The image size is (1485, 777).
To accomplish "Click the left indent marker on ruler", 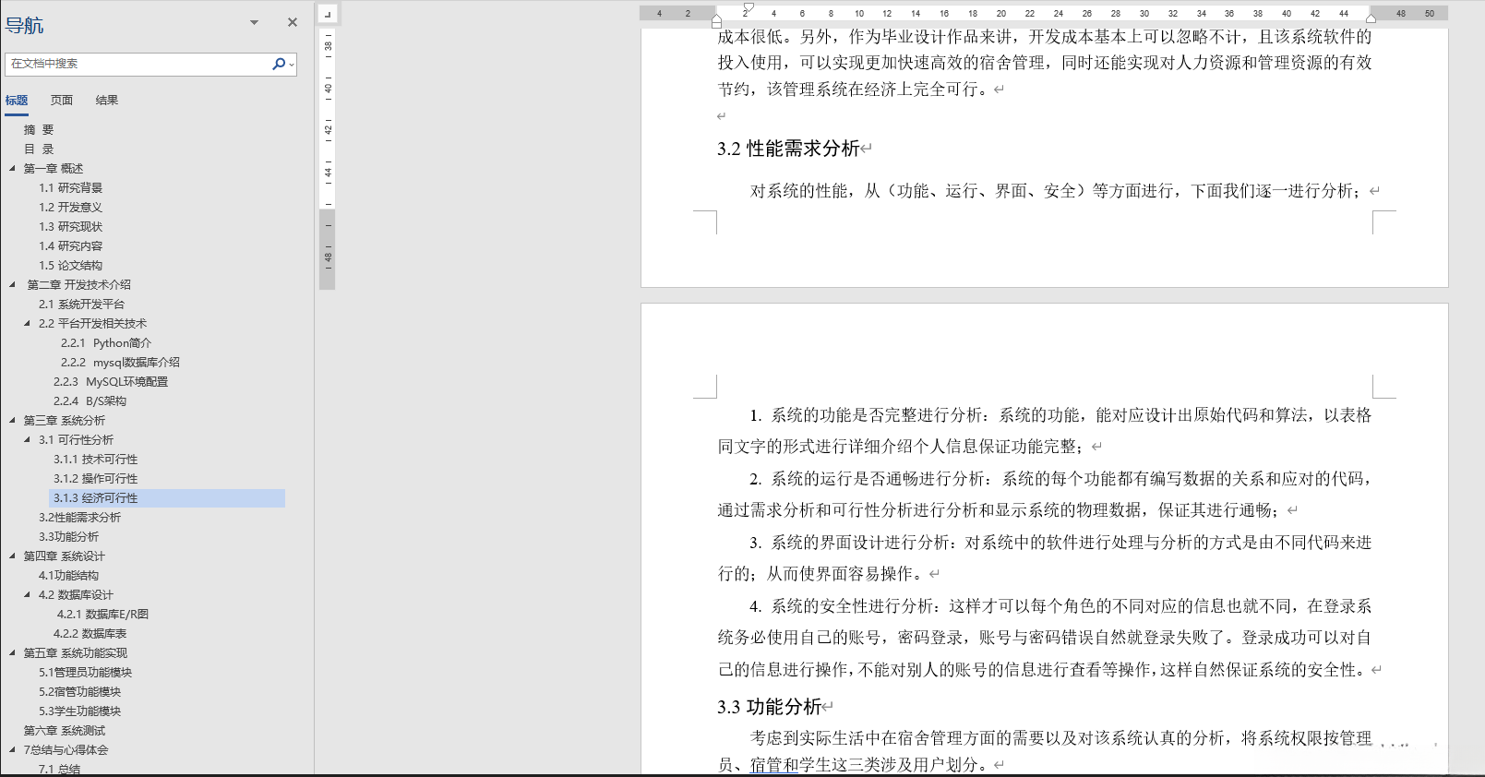I will pos(716,20).
